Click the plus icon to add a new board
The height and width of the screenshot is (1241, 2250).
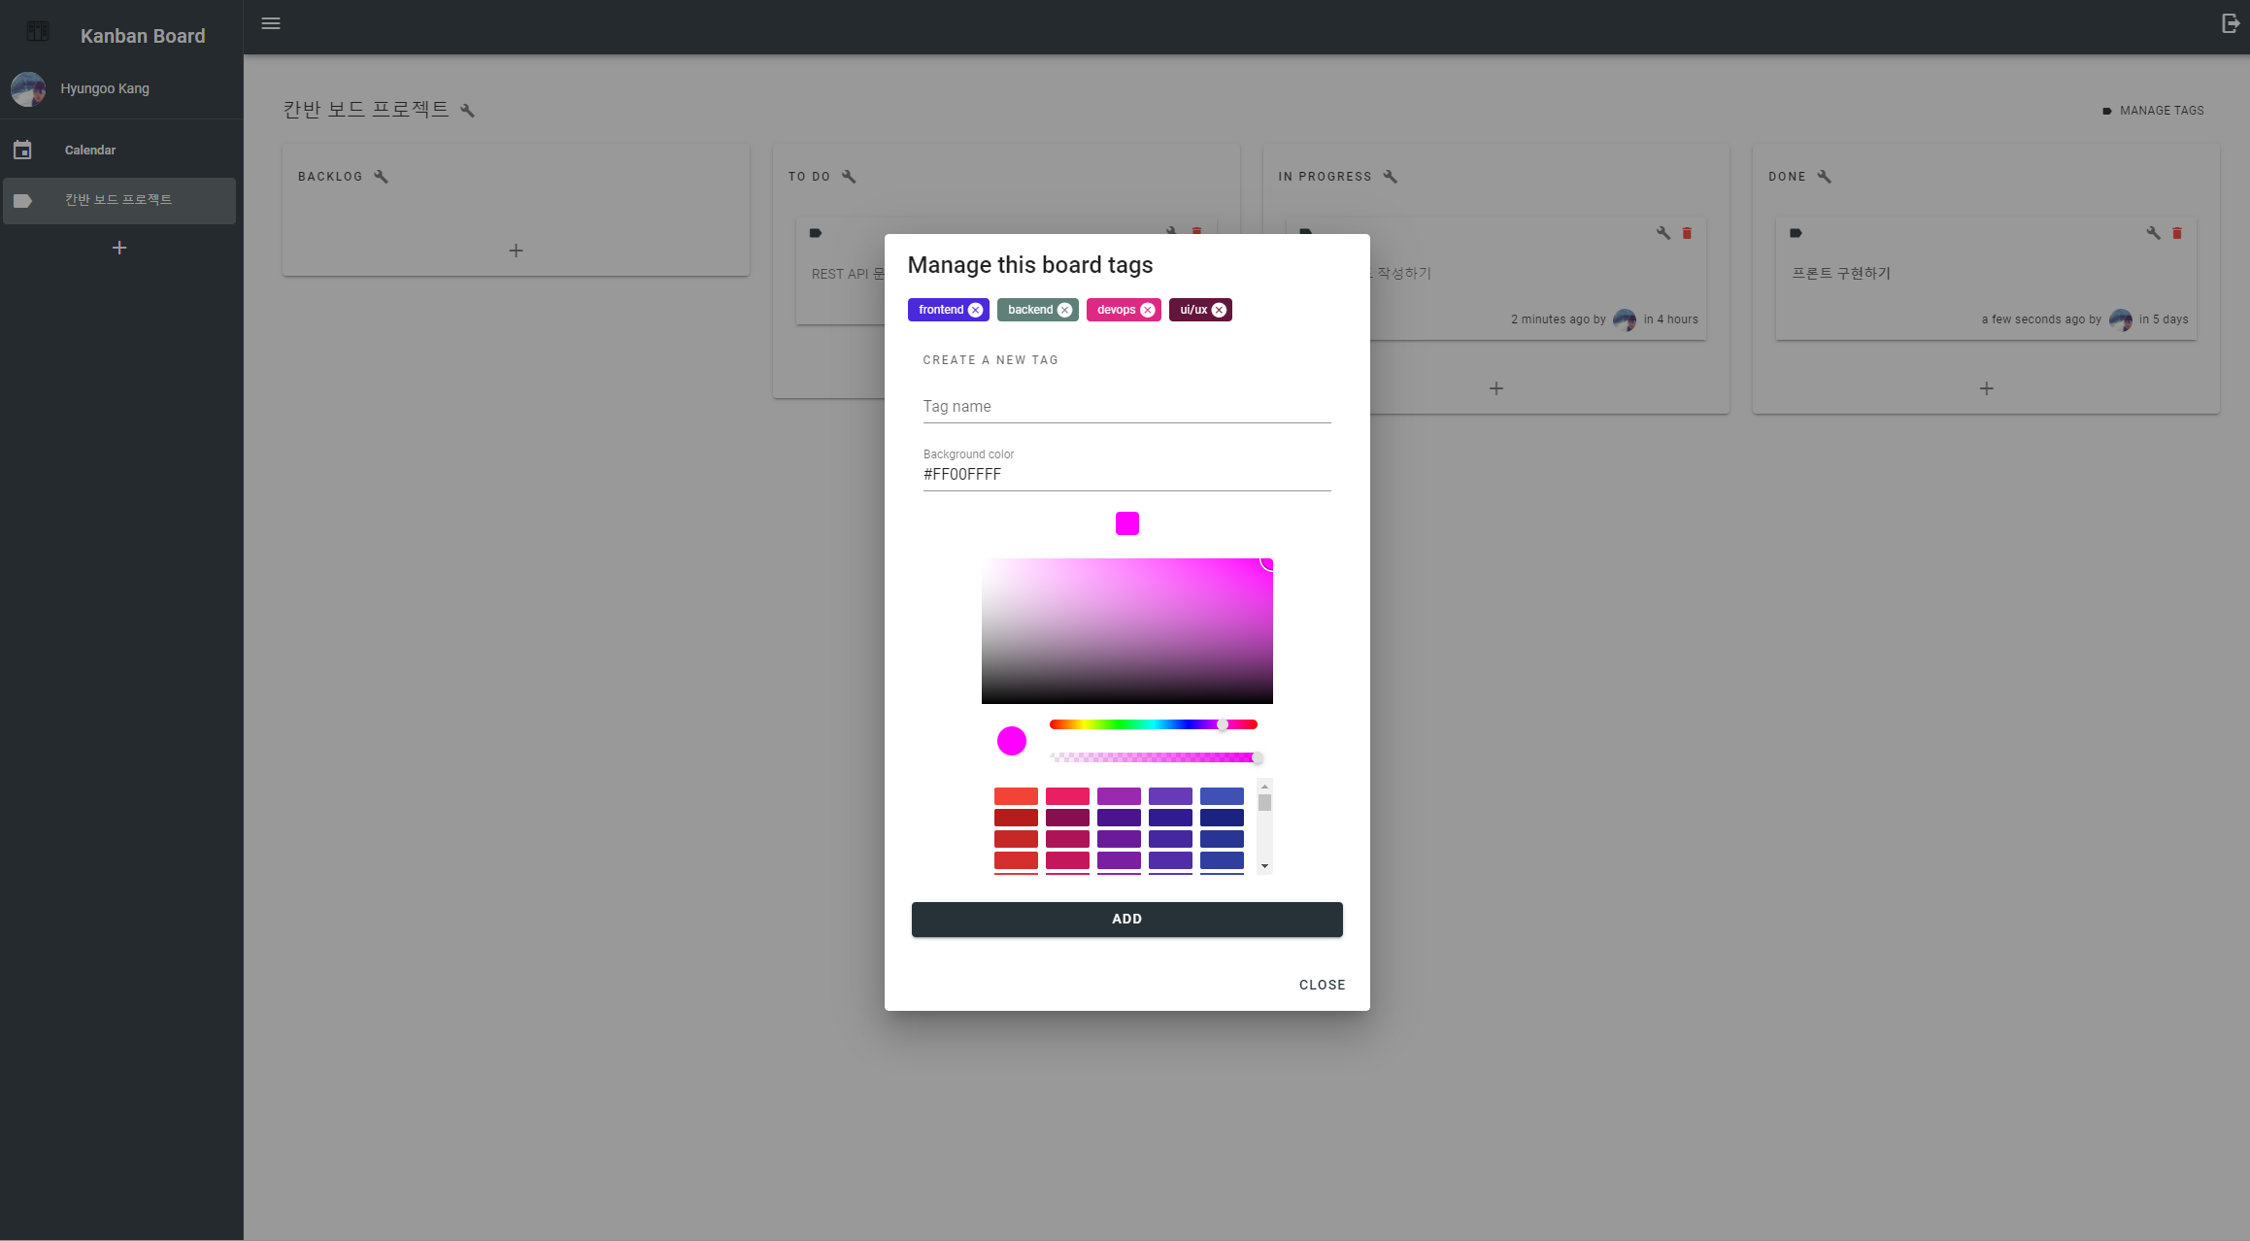click(x=118, y=248)
